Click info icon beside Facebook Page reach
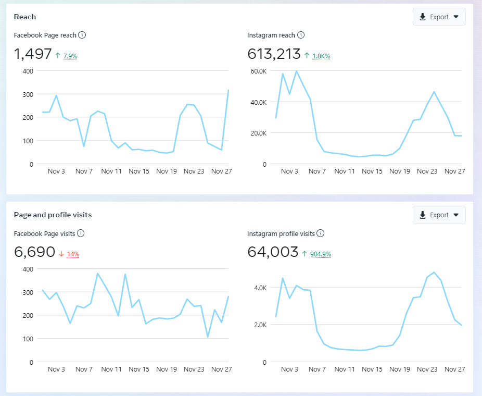 click(x=82, y=35)
